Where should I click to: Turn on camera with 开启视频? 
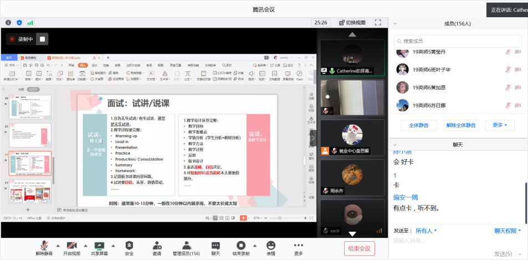[x=70, y=245]
